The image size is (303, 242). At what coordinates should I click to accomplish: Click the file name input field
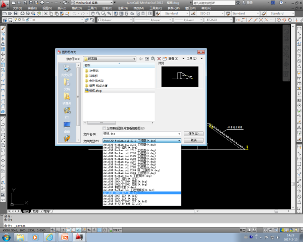click(140, 134)
